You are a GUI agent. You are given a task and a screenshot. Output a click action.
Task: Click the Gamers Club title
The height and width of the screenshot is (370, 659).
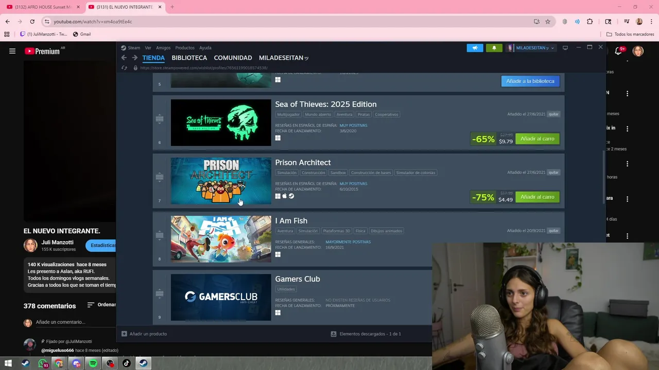[x=298, y=279]
